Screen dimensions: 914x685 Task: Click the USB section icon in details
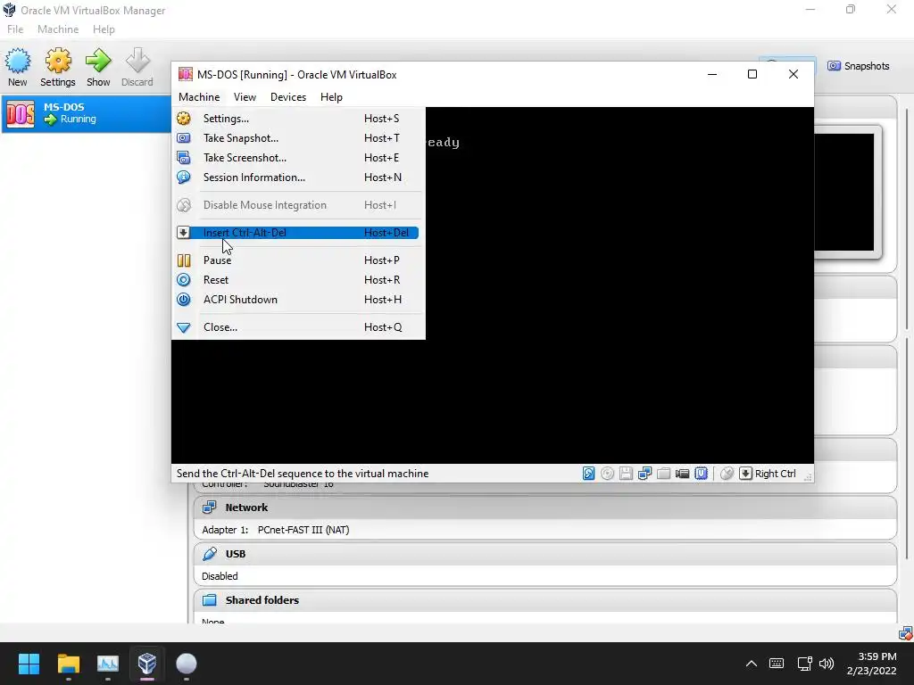tap(209, 554)
